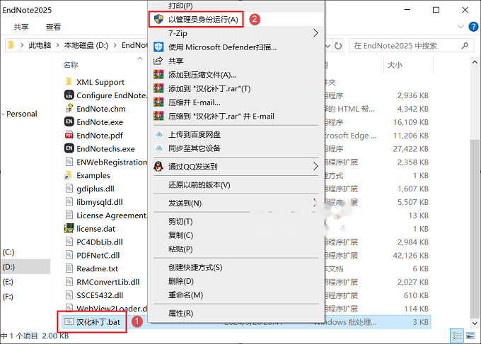
Task: Click the WinRAR icon next to 压缩到 "汉化补丁.rar" 并 E-mail
Action: pyautogui.click(x=158, y=116)
